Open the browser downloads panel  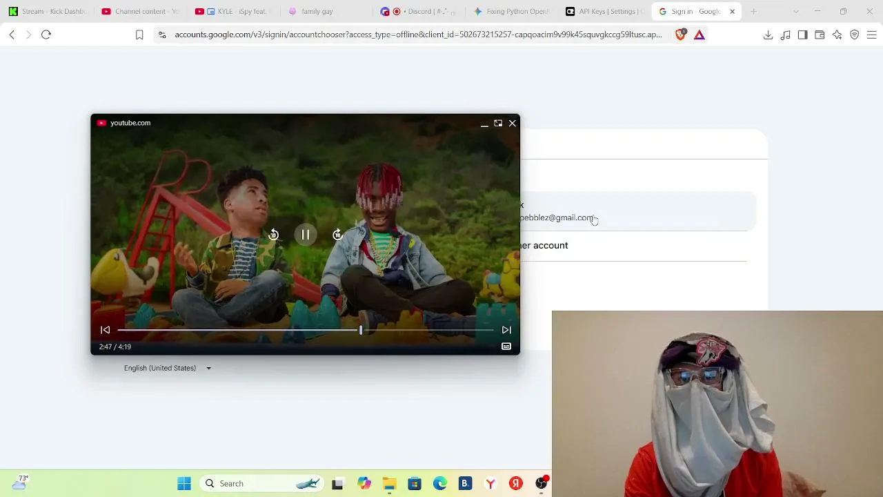pyautogui.click(x=768, y=35)
